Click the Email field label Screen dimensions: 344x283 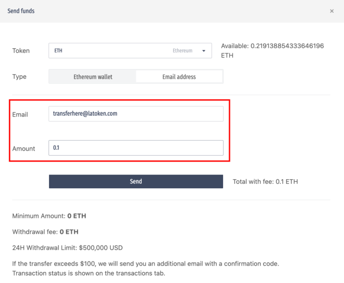pos(20,114)
